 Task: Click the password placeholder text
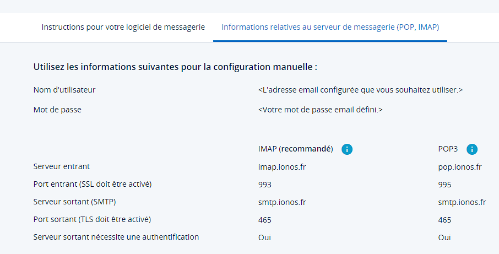[320, 110]
